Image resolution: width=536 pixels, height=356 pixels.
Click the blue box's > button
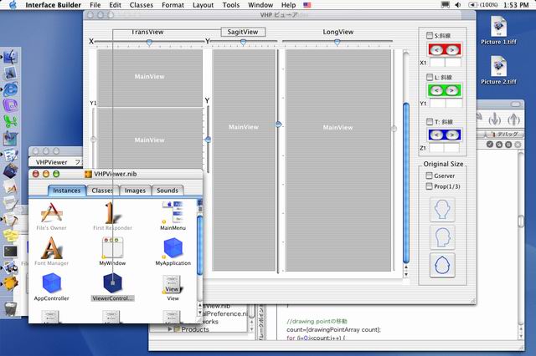click(x=452, y=135)
